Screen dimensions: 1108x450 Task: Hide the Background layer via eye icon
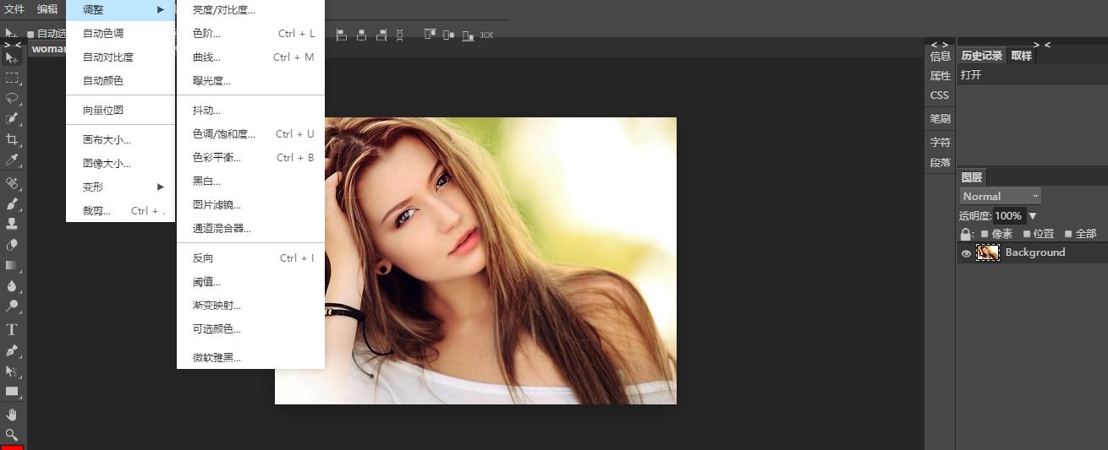[x=966, y=253]
